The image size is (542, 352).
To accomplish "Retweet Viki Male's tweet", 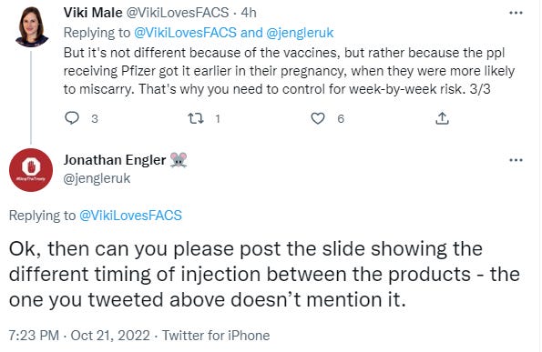I will click(x=195, y=119).
